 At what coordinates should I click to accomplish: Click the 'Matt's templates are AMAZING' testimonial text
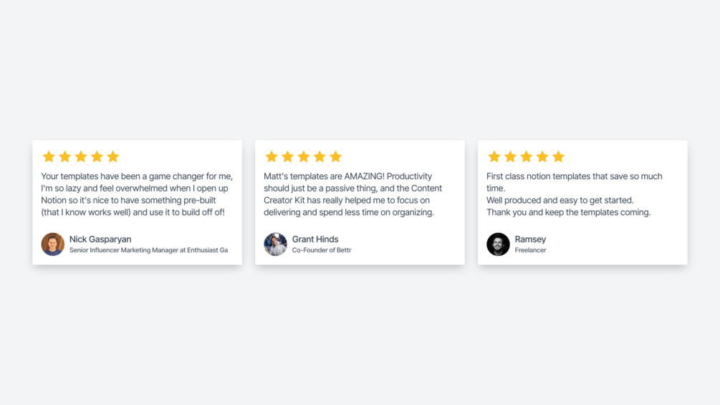point(352,194)
